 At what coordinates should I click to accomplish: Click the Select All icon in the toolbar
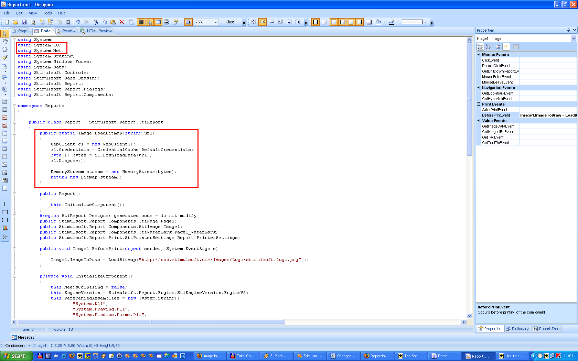tap(131, 22)
